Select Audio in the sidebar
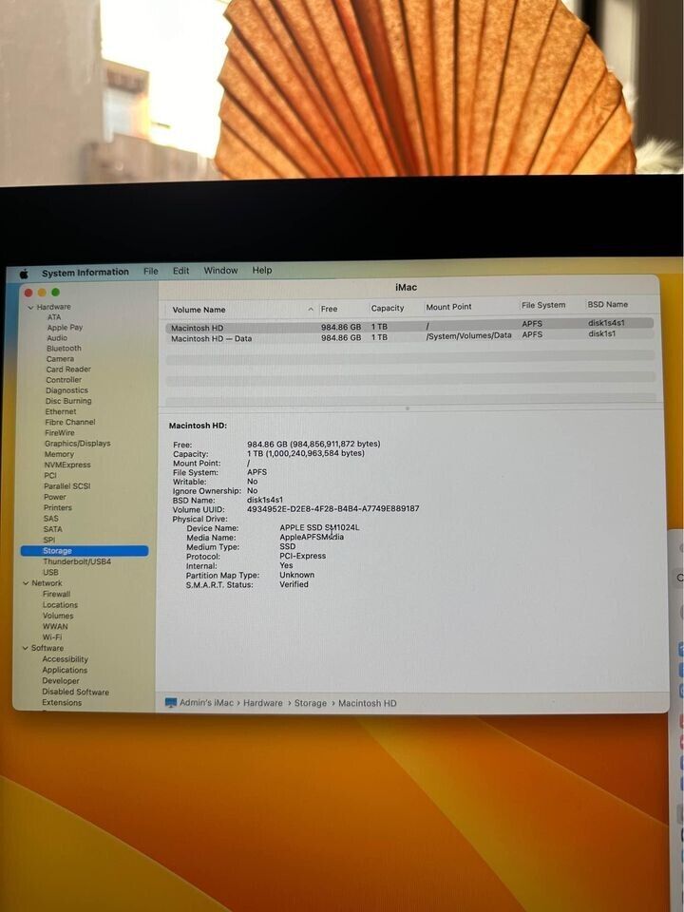 pyautogui.click(x=57, y=338)
